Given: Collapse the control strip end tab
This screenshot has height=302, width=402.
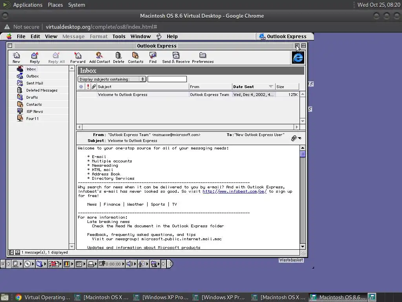Looking at the screenshot, I should tap(170, 264).
